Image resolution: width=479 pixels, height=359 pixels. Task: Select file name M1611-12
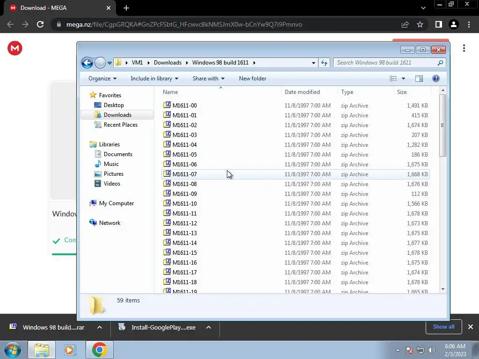click(184, 223)
